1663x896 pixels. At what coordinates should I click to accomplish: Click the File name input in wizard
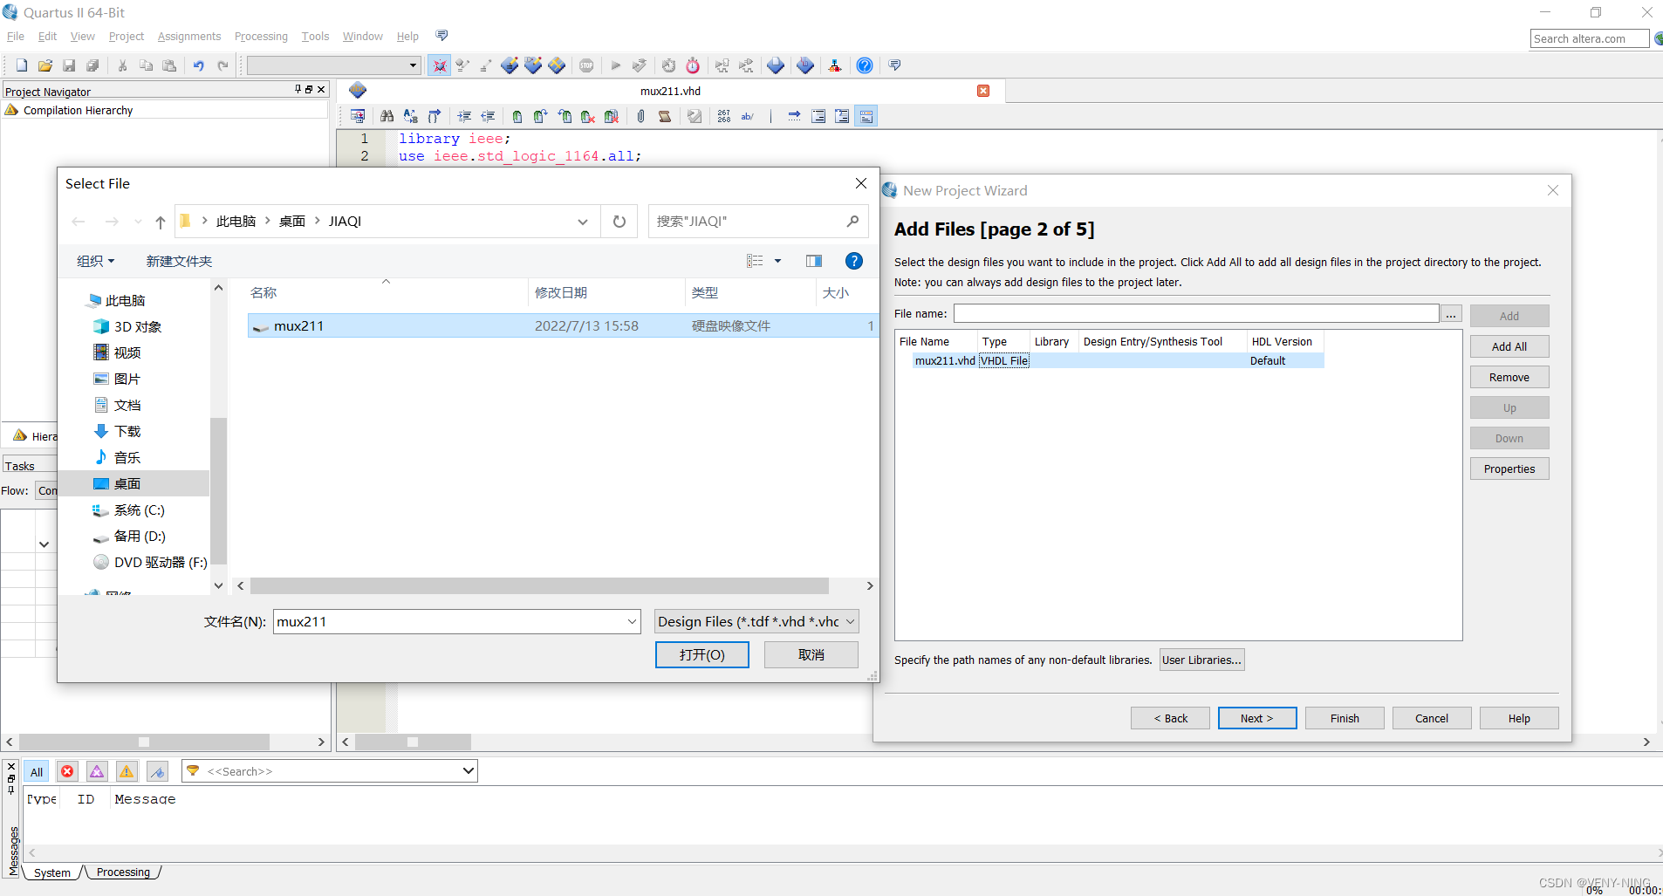1196,313
